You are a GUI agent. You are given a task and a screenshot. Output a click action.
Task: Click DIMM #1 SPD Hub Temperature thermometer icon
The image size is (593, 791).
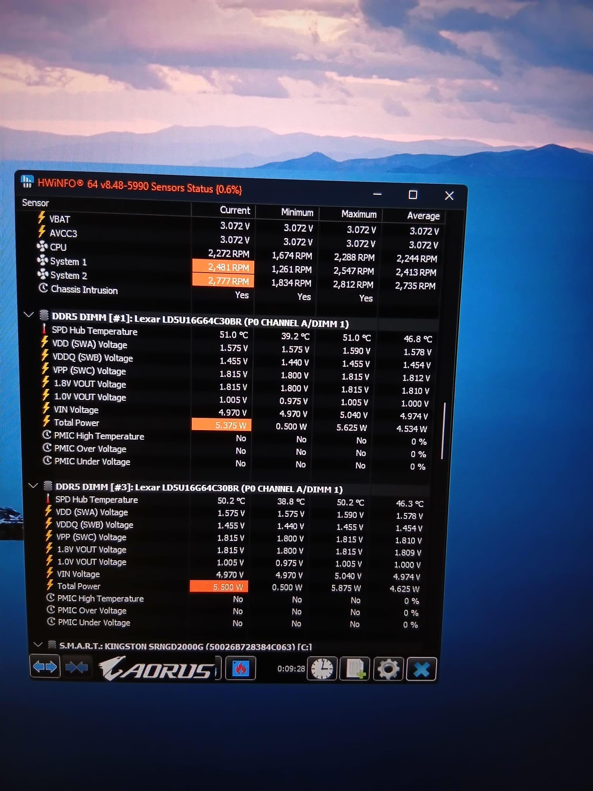pyautogui.click(x=44, y=330)
